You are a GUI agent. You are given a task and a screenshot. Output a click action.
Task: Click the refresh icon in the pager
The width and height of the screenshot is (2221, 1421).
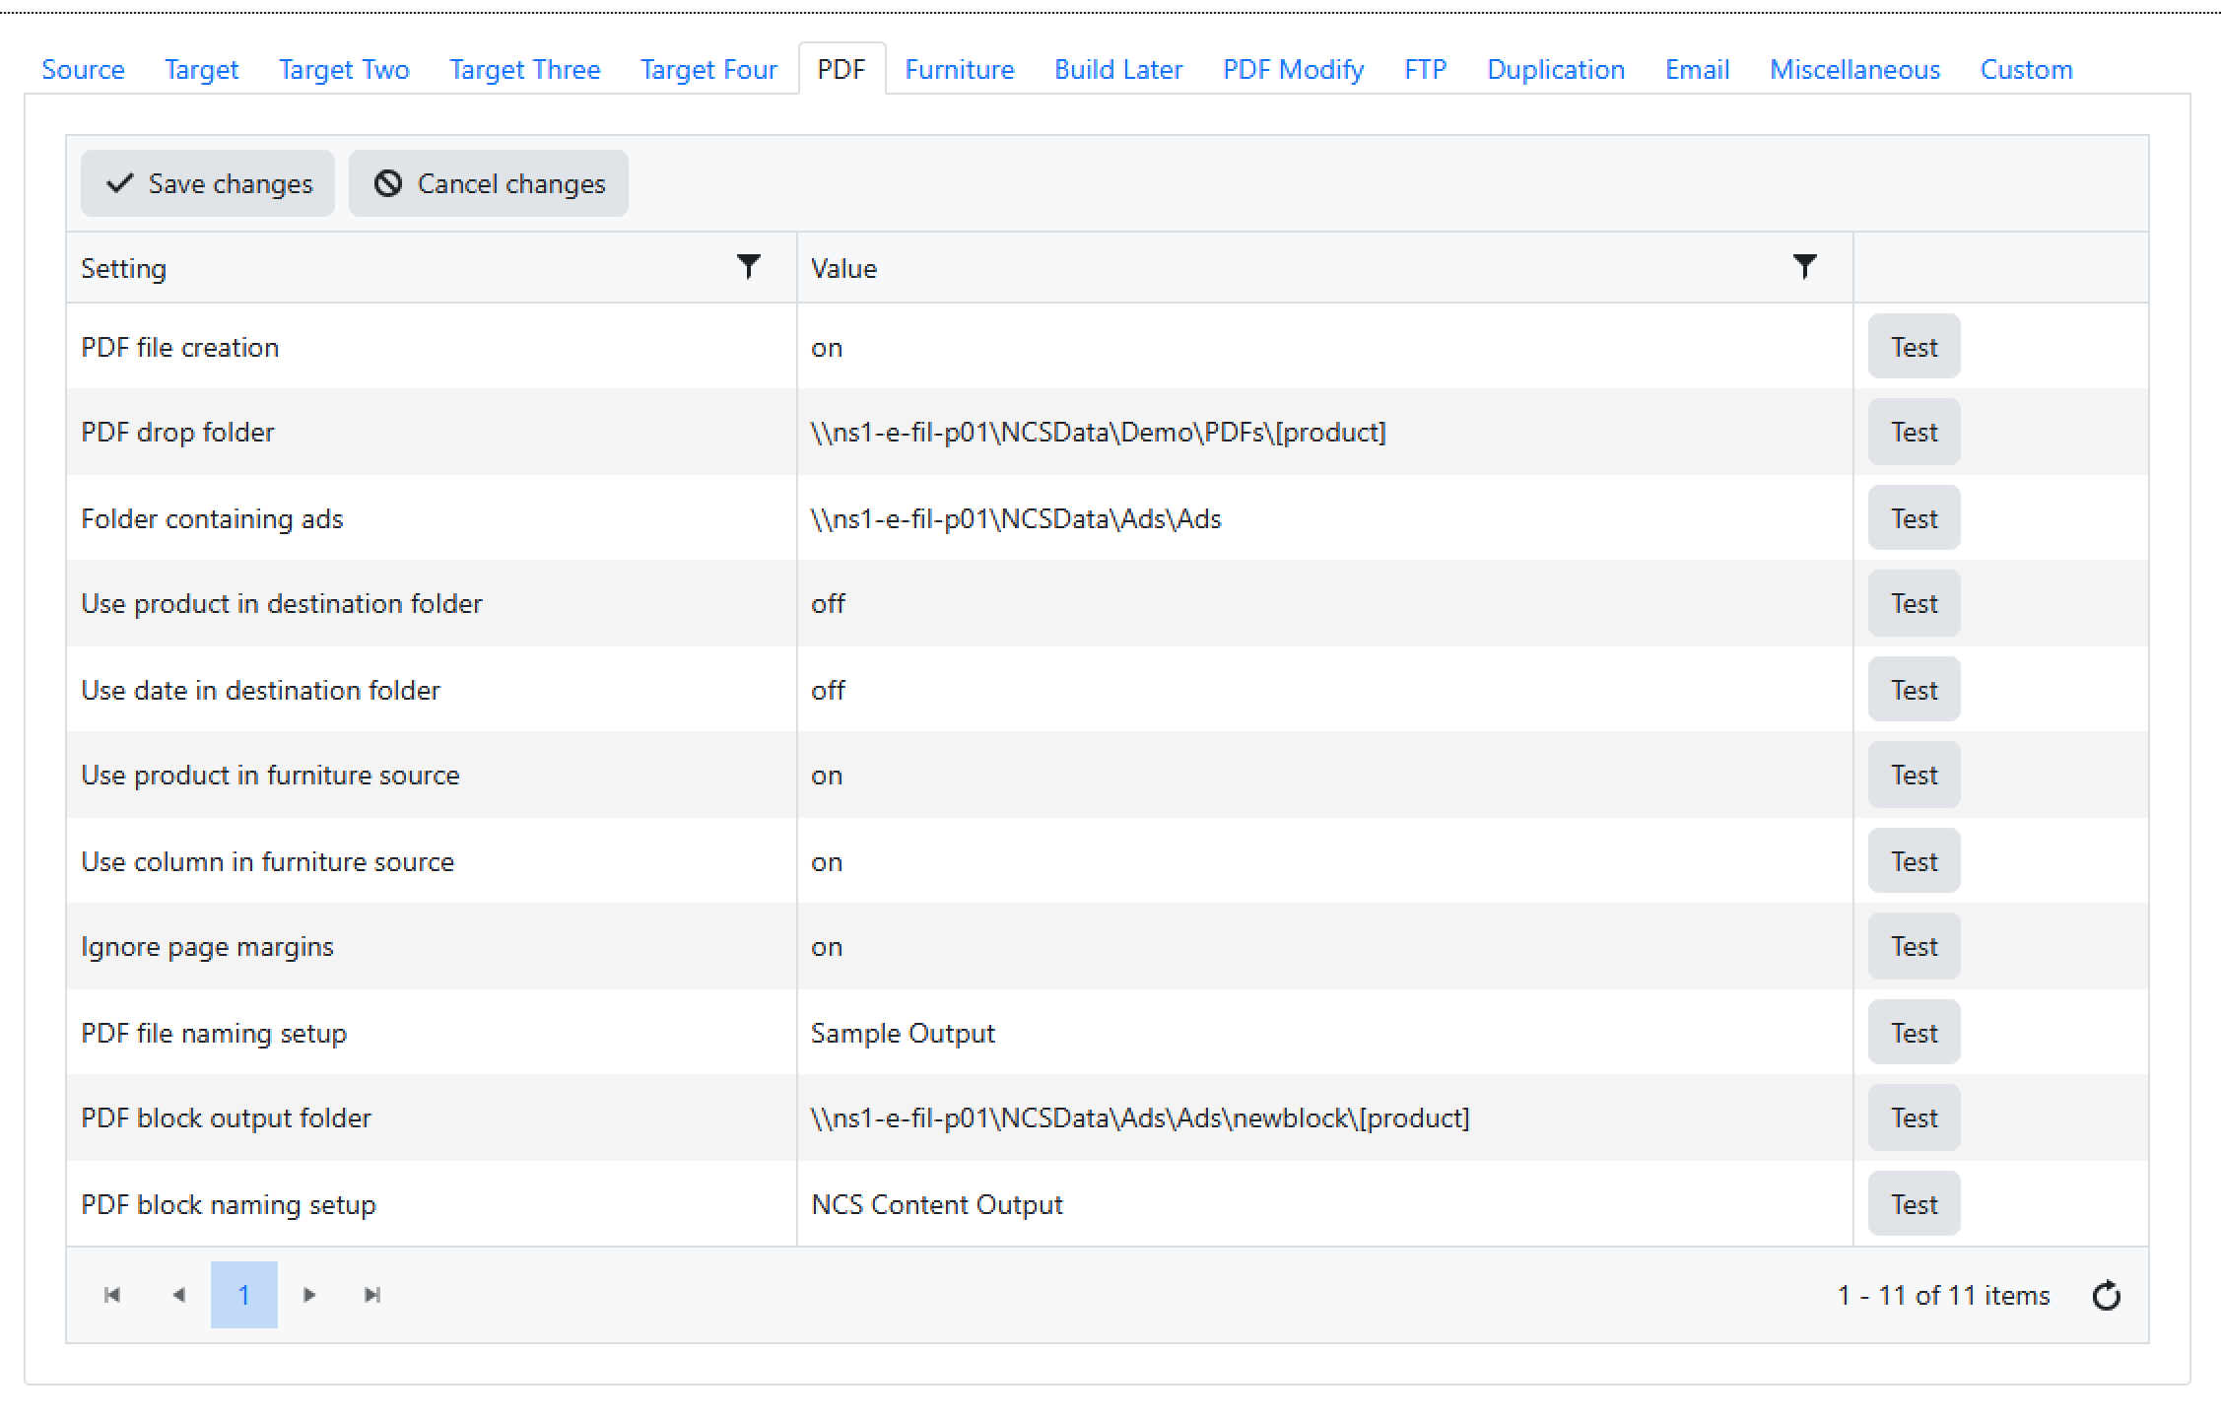[2106, 1295]
